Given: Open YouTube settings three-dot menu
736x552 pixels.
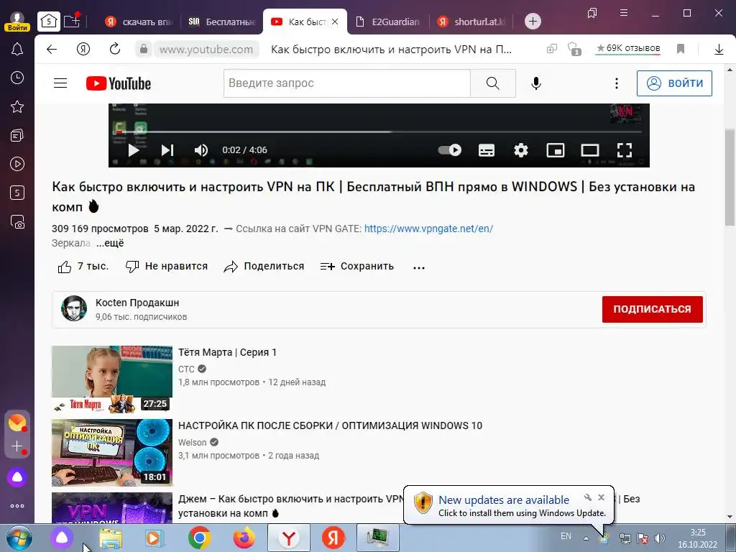Looking at the screenshot, I should click(616, 83).
